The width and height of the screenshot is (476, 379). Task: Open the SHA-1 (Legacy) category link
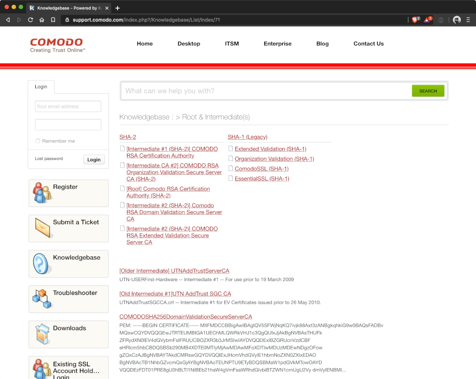[x=248, y=137]
